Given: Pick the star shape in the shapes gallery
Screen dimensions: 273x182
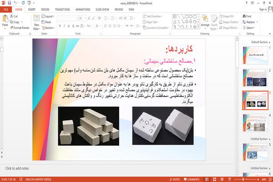Looking at the screenshot, I should (195, 27).
